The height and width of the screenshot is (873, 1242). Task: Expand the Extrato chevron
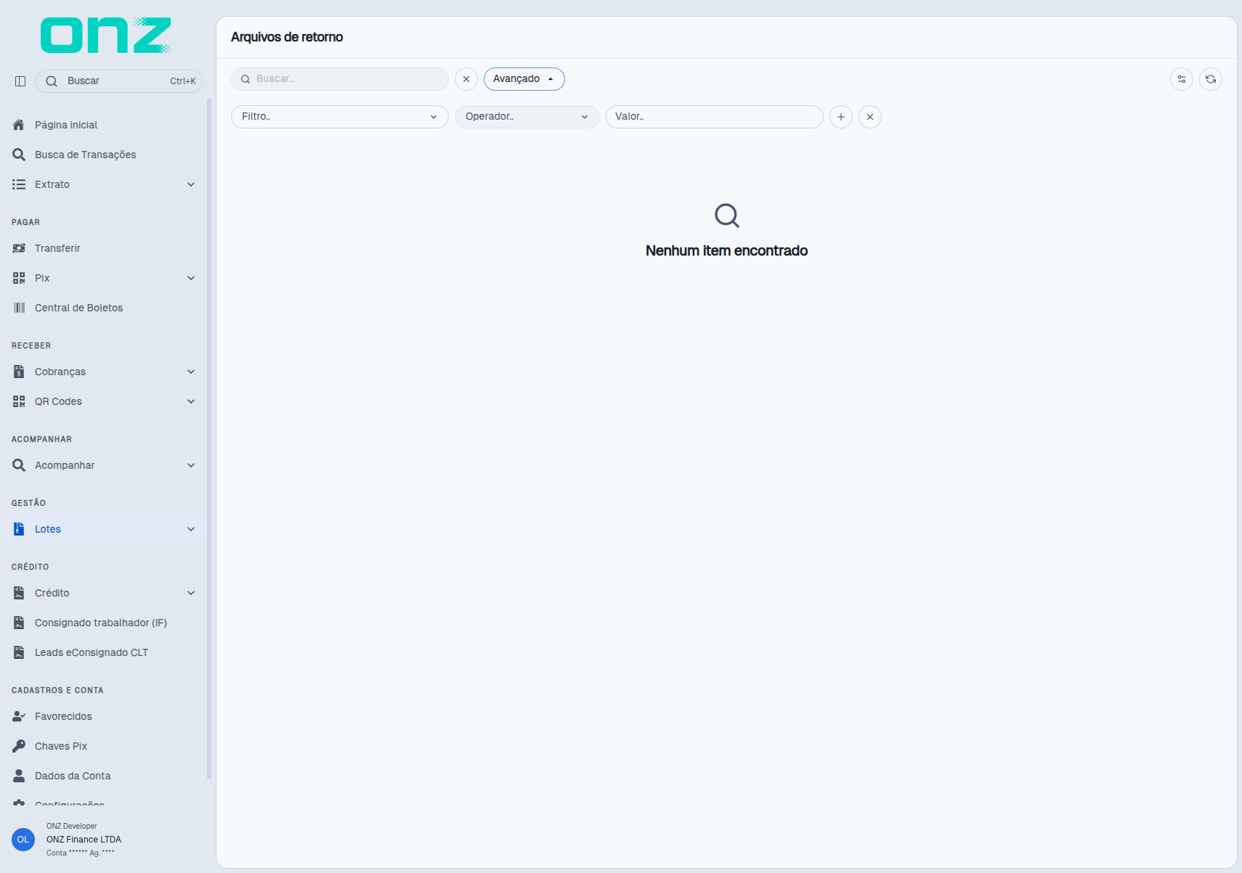[x=191, y=184]
